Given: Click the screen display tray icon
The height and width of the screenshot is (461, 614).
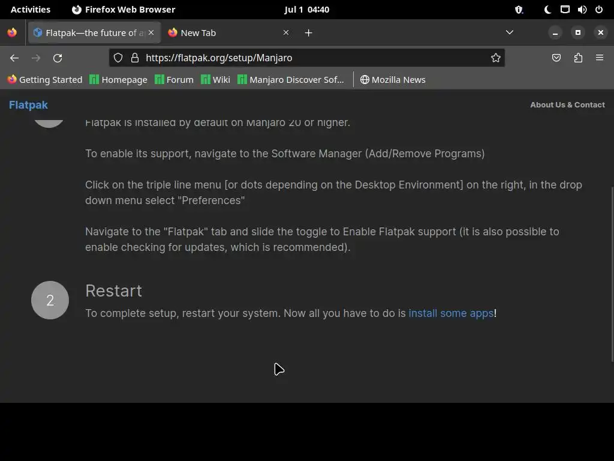Looking at the screenshot, I should [x=565, y=10].
